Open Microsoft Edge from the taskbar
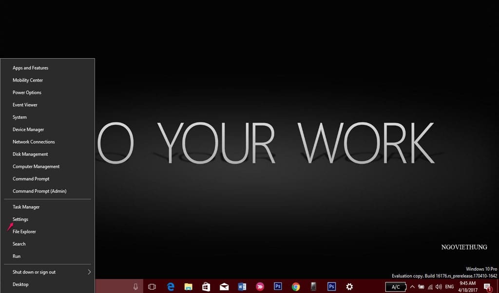Viewport: 499px width, 293px height. coord(171,287)
